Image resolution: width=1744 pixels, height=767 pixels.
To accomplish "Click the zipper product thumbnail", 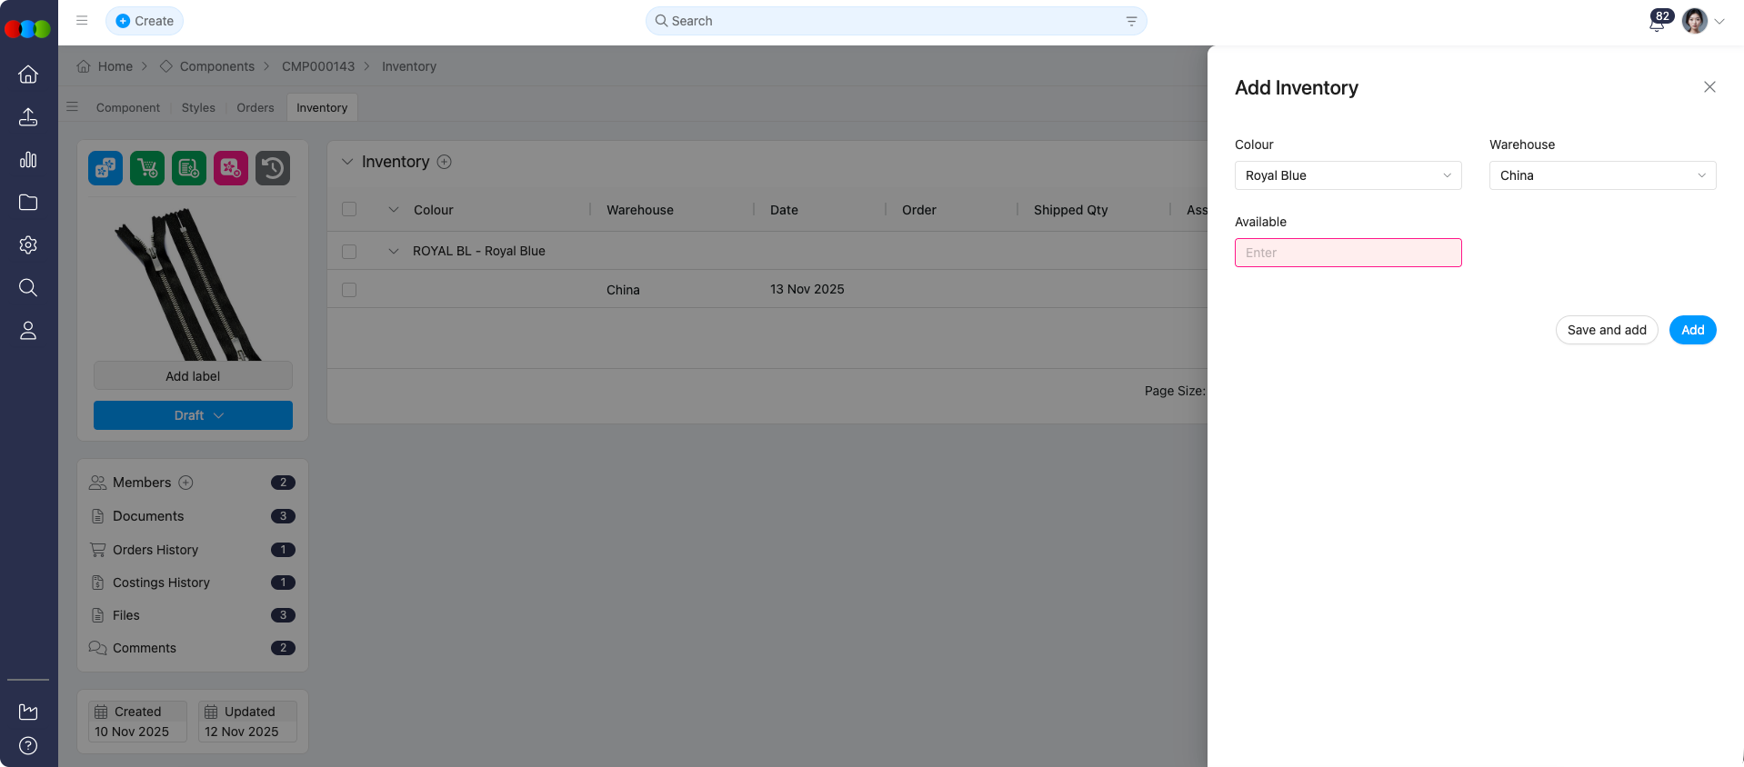I will point(187,284).
